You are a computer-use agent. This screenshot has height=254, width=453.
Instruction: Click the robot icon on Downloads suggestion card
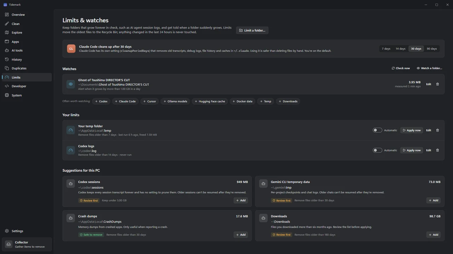pos(263,218)
